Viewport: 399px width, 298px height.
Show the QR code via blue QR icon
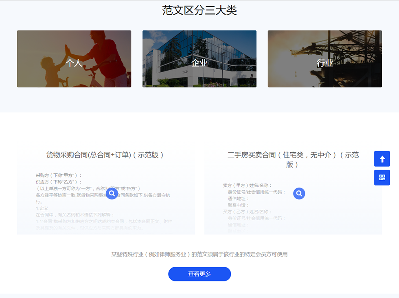(x=382, y=177)
